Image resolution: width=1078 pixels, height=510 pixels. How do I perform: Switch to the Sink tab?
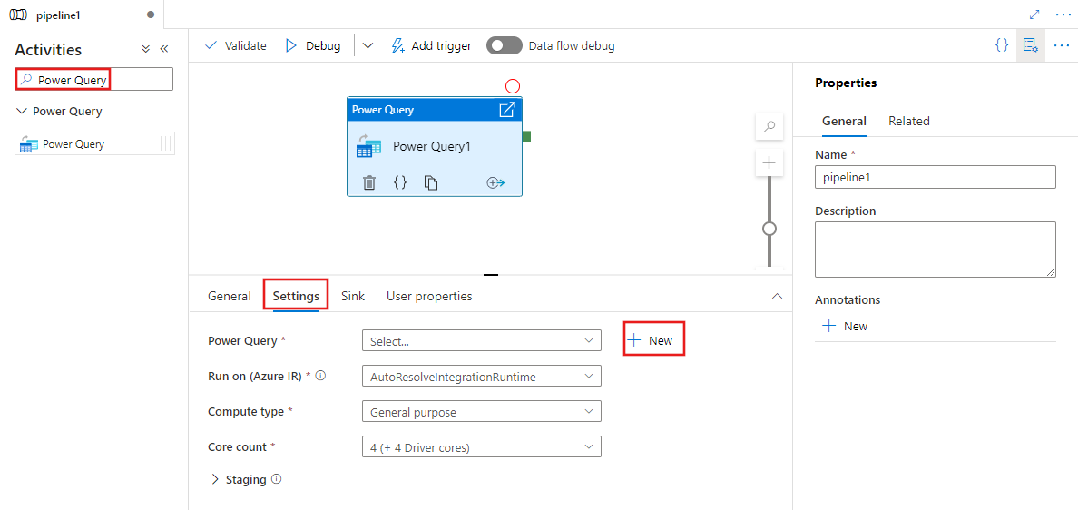tap(353, 296)
